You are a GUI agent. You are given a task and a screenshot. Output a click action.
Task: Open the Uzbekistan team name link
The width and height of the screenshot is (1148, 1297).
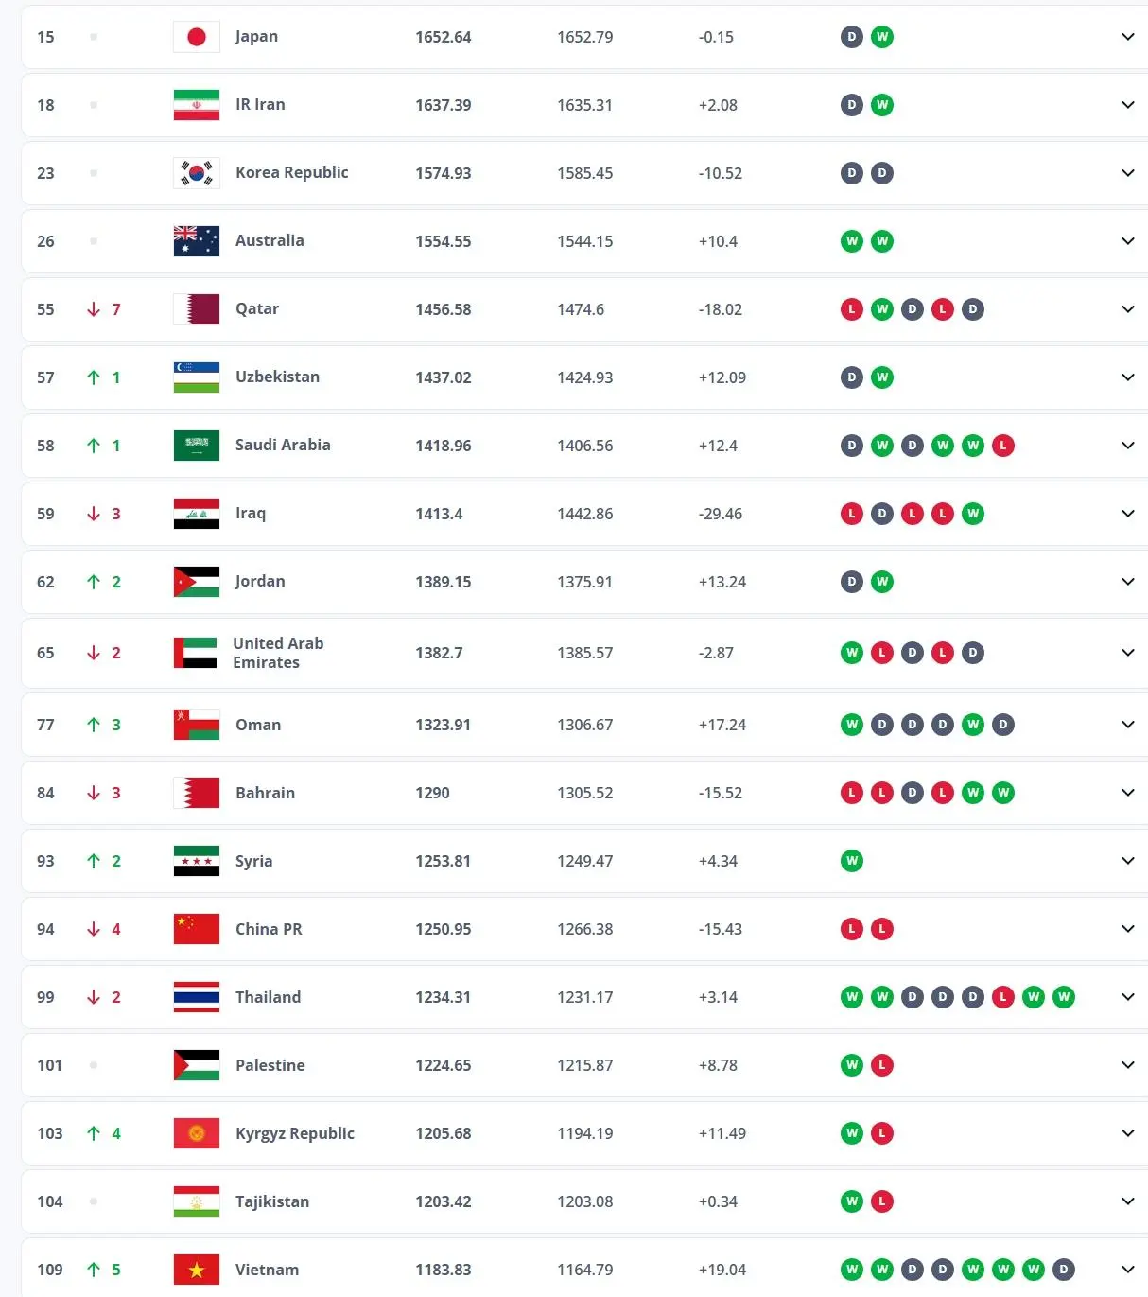coord(277,377)
